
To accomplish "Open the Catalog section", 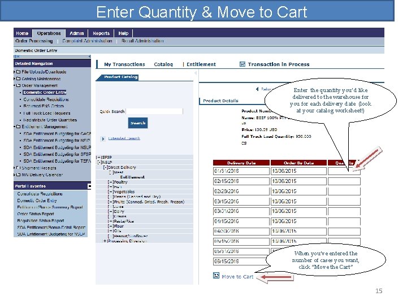I will coord(163,64).
